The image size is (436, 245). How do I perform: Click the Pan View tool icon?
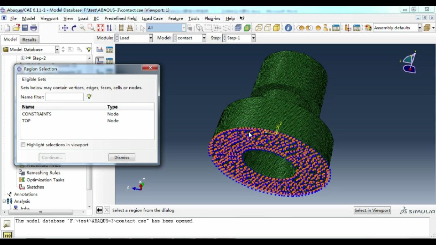(x=65, y=28)
